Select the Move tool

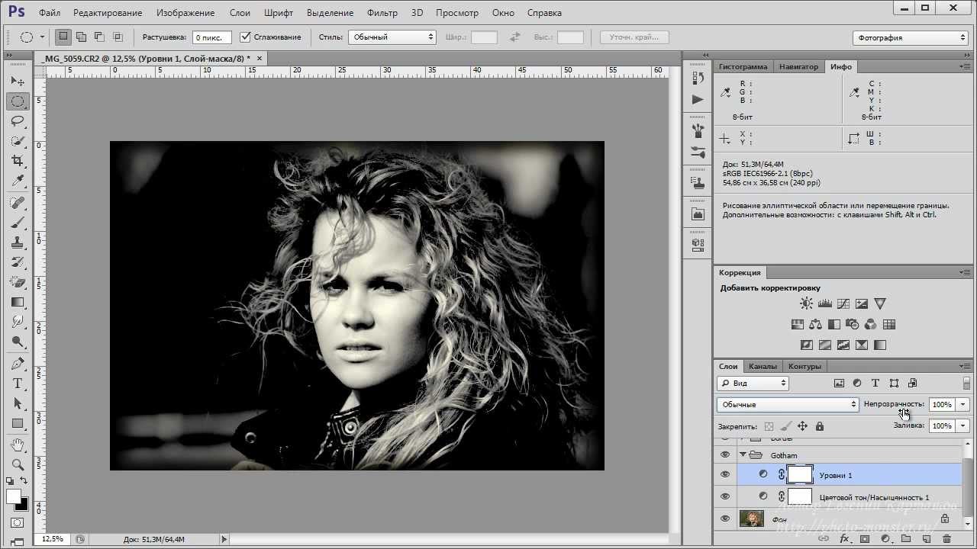(x=18, y=82)
